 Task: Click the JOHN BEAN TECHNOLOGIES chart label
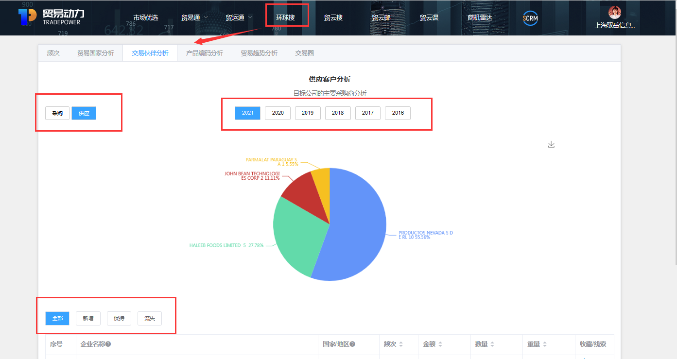[252, 175]
